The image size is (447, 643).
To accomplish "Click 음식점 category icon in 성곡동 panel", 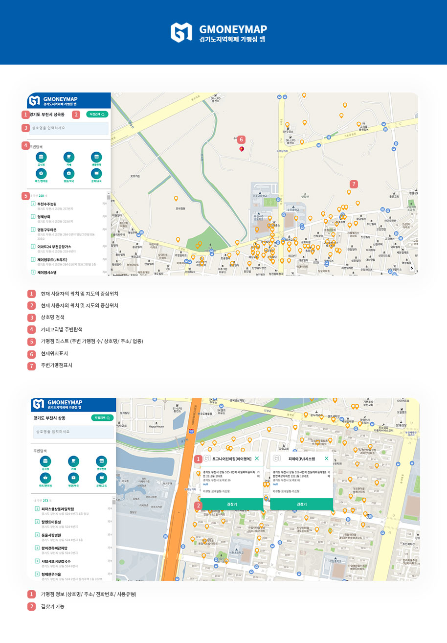I will coord(42,157).
